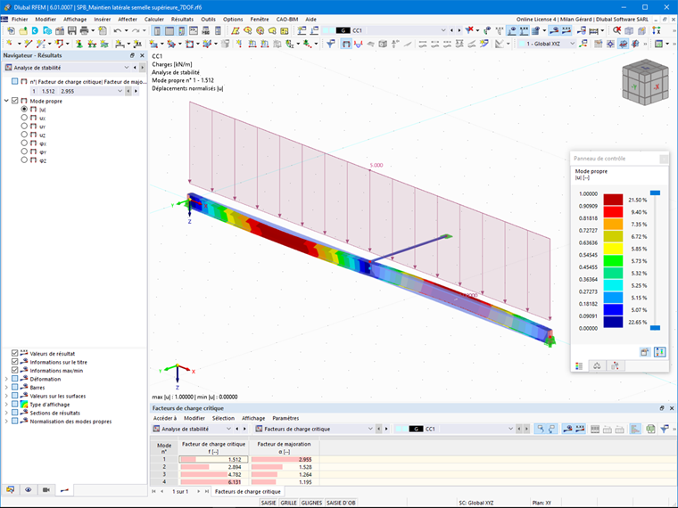
Task: Collapse the Mode propre tree node
Action: point(6,101)
